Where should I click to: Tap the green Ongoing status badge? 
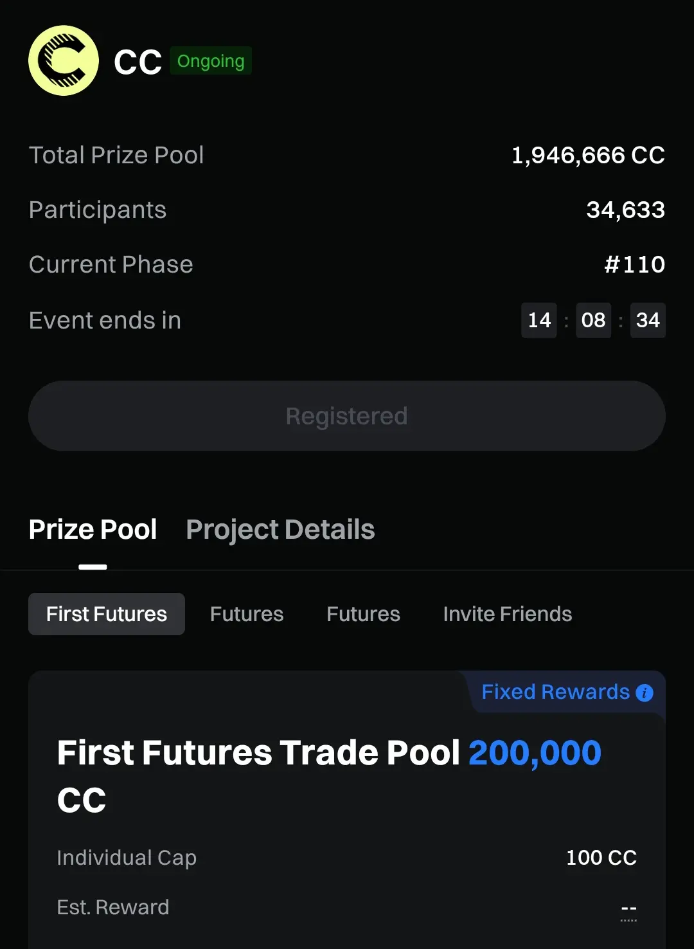(211, 61)
